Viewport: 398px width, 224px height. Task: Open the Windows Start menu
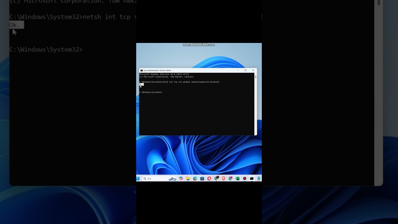coord(138,179)
